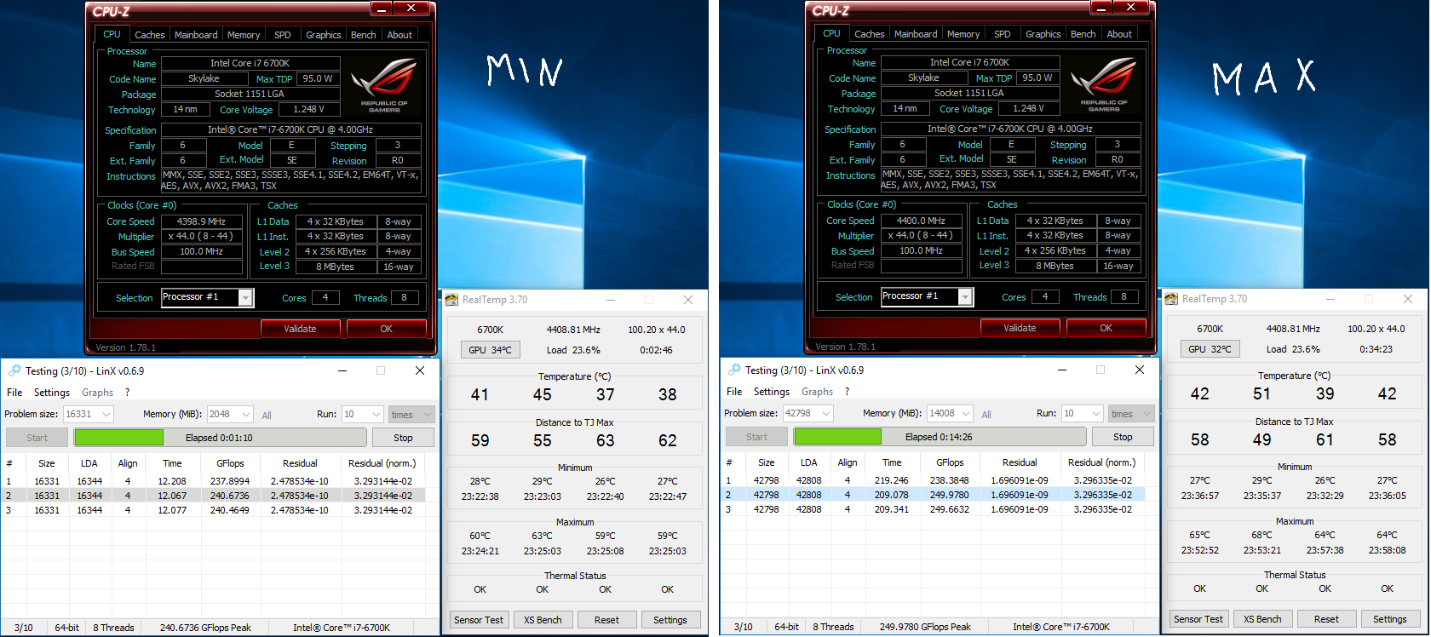Minimize the CPU-Z window beside the MAX label
The height and width of the screenshot is (637, 1431).
[1101, 8]
